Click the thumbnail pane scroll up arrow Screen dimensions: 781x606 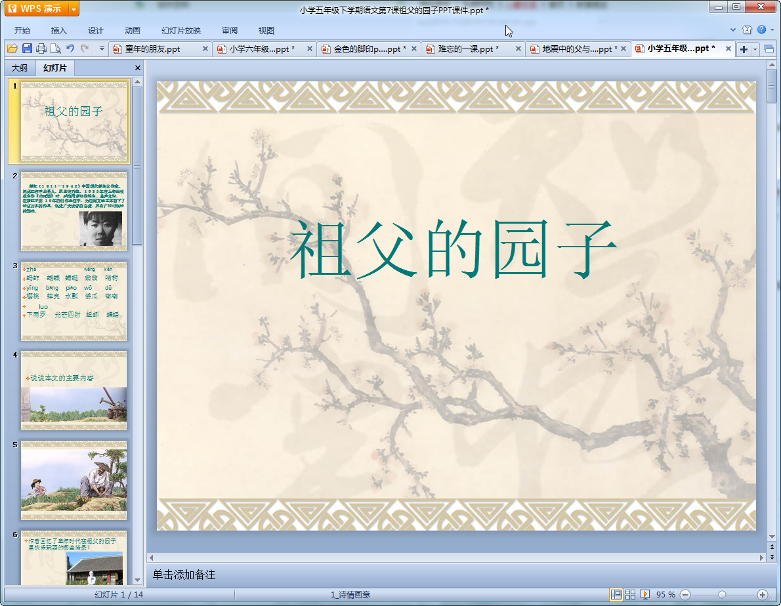[x=137, y=81]
